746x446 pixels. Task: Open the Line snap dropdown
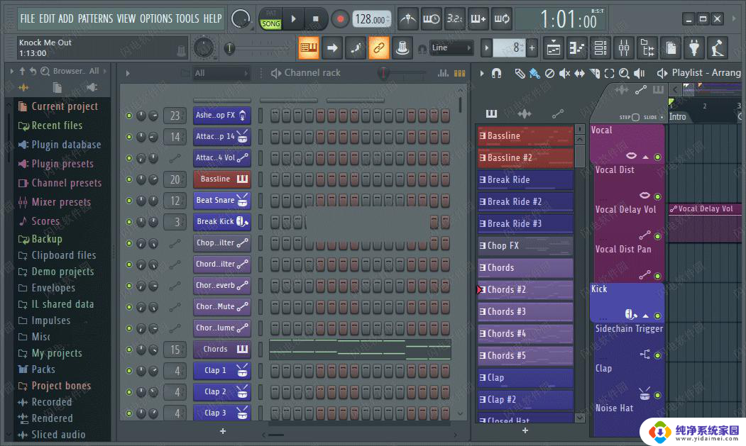click(451, 48)
